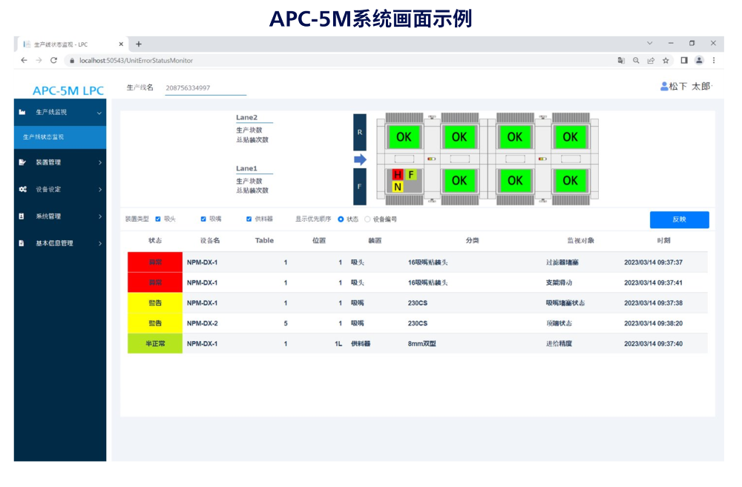742x487 pixels.
Task: Collapse the 生产线监视 menu chevron
Action: click(99, 113)
